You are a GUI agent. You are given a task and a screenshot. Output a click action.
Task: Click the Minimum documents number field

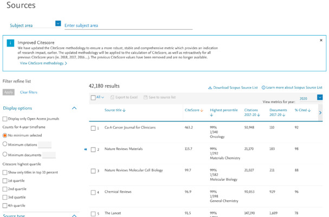point(49,155)
